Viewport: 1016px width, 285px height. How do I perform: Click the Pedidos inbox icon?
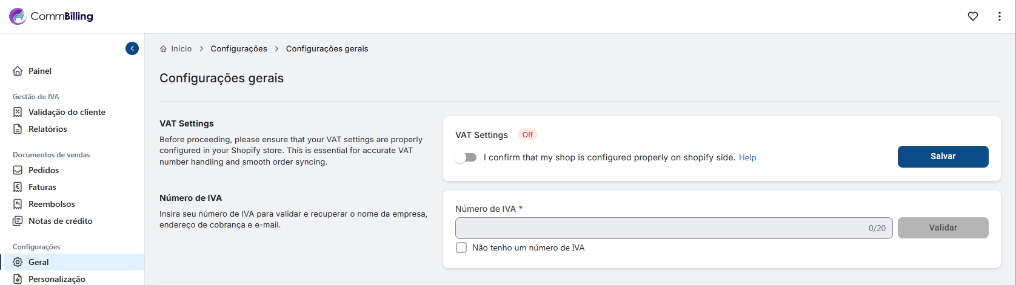pos(18,170)
